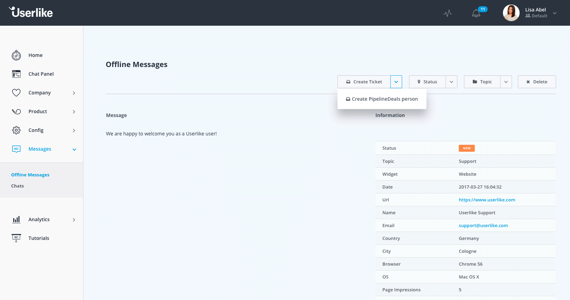The height and width of the screenshot is (300, 570).
Task: Toggle the Create Ticket dropdown arrow
Action: tap(396, 82)
